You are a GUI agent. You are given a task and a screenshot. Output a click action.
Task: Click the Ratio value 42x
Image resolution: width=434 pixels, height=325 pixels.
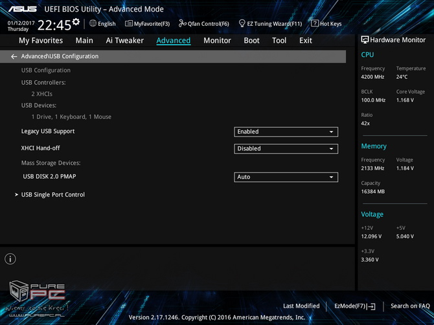pos(365,123)
